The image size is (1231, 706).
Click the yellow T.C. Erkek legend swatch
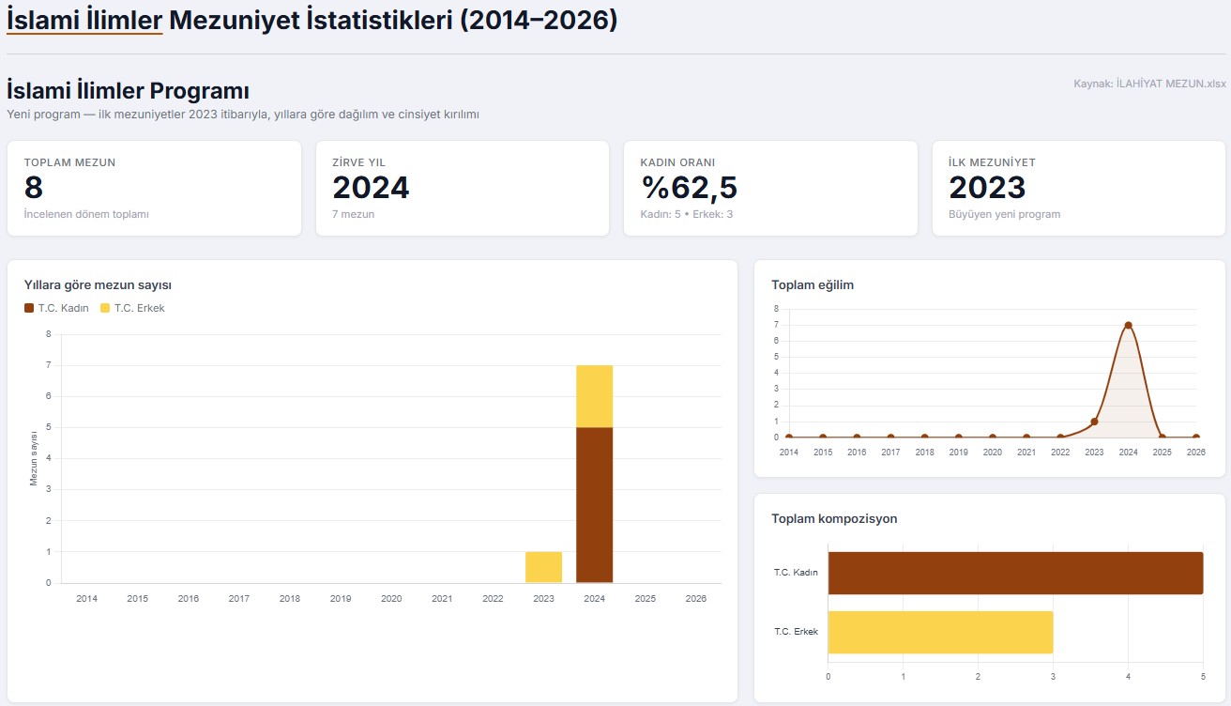point(105,308)
